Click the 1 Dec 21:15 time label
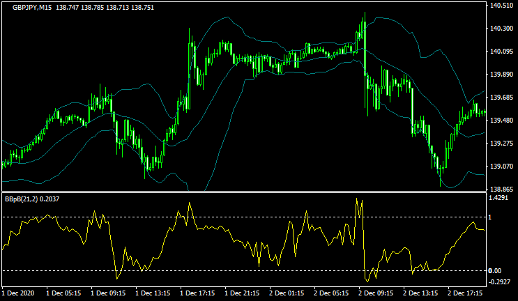The image size is (518, 301). [x=242, y=293]
